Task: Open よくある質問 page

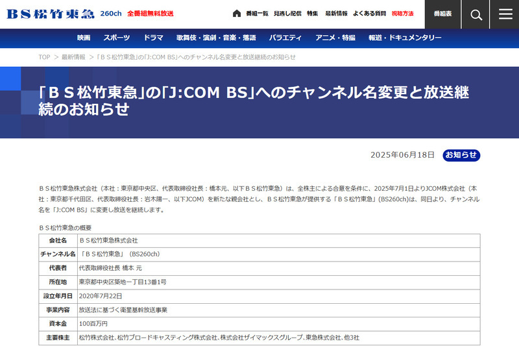Action: (x=369, y=14)
